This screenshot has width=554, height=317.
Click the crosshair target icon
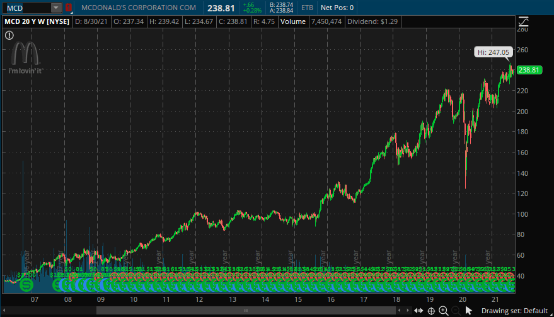[431, 311]
